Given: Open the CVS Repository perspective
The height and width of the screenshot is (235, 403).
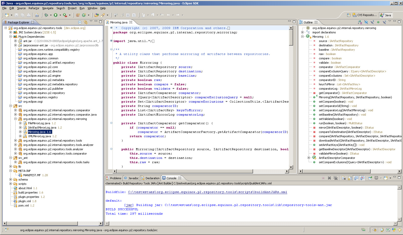Looking at the screenshot, I should point(365,15).
